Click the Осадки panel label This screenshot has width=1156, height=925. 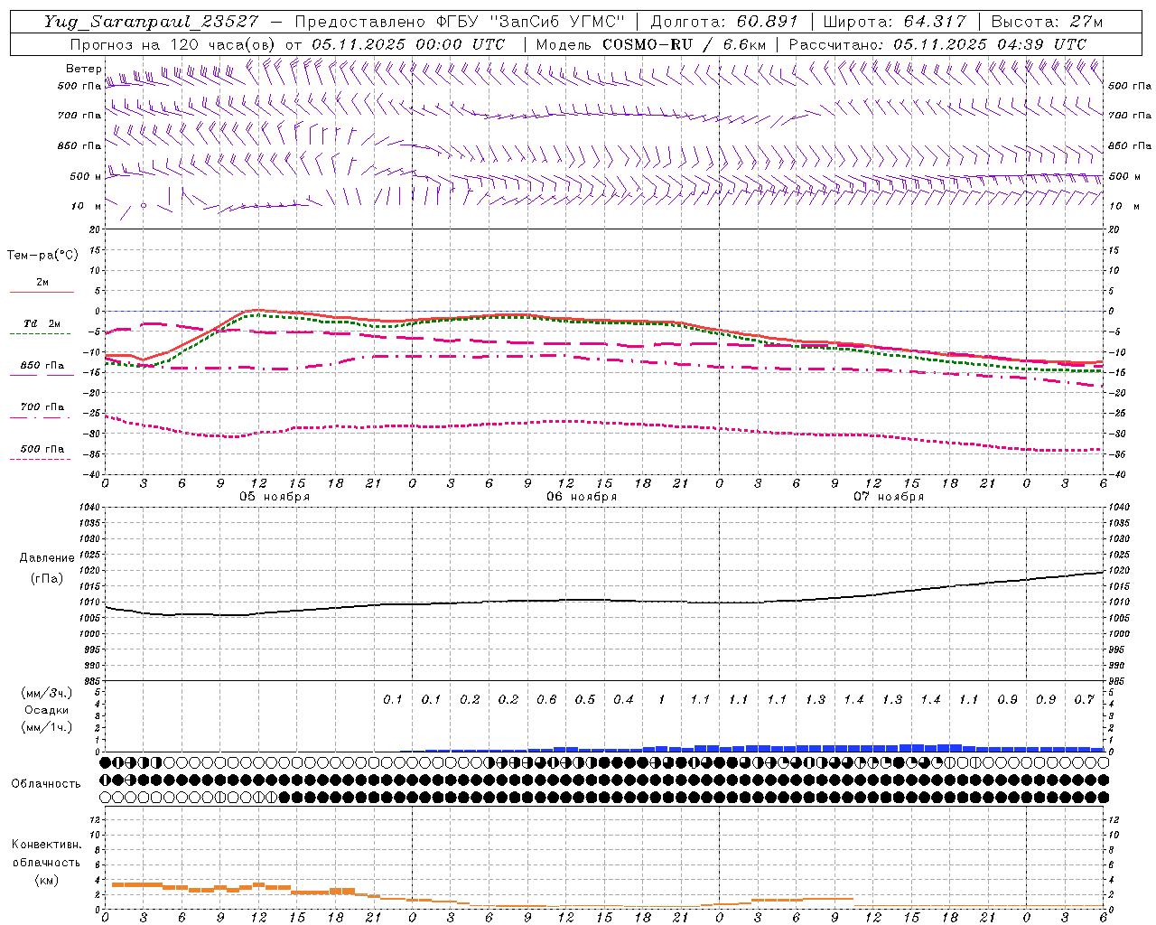[47, 710]
